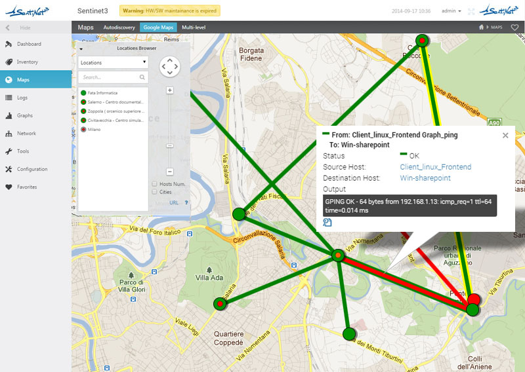Select Civitavecchia - Centro simula location
Screen dimensions: 525x372
click(x=112, y=121)
